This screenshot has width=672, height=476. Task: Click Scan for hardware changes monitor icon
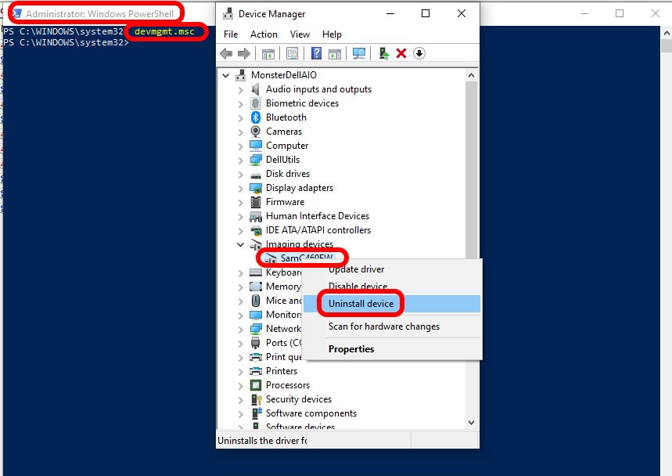coord(359,53)
